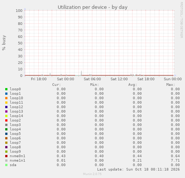185x178 pixels.
Task: Click the Munin 2.0.75 version text
Action: tap(92, 174)
